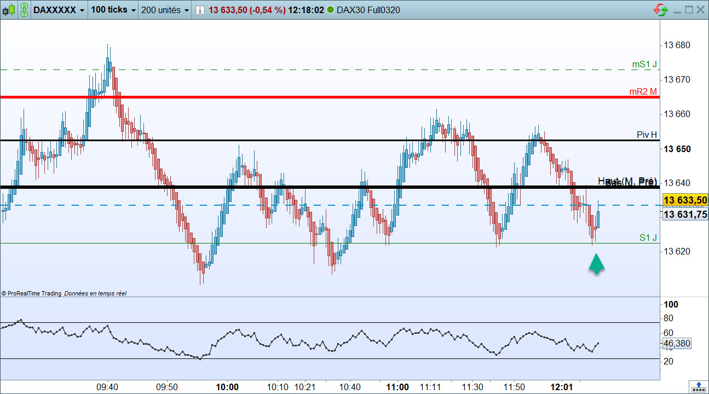Click the info icon beside the price
This screenshot has width=709, height=394.
199,10
